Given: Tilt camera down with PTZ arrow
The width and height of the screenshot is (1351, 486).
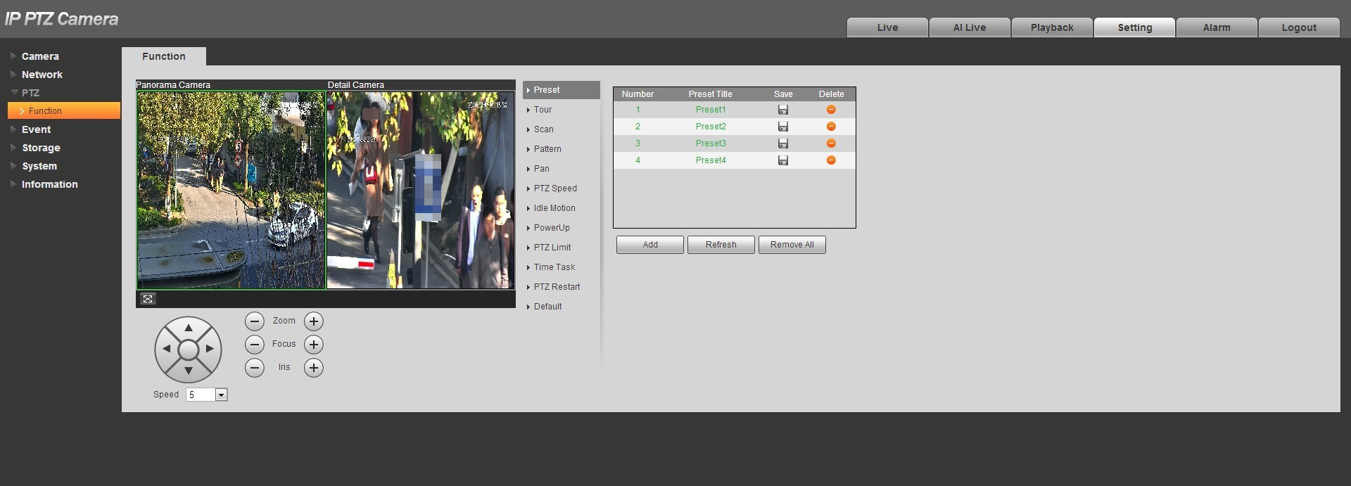Looking at the screenshot, I should coord(188,371).
